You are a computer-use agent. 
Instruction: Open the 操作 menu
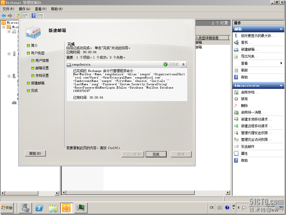coord(24,9)
